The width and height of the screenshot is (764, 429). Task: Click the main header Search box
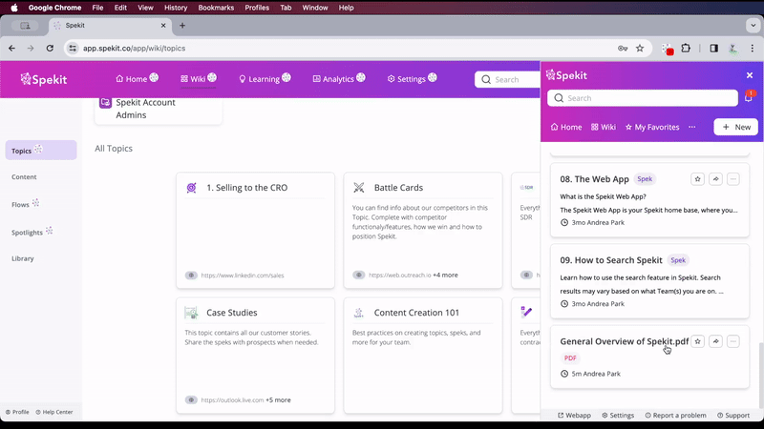pyautogui.click(x=507, y=79)
